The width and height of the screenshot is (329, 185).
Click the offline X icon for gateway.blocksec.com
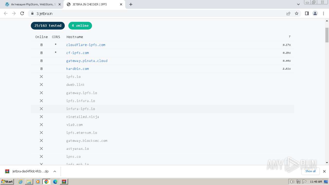(x=41, y=141)
